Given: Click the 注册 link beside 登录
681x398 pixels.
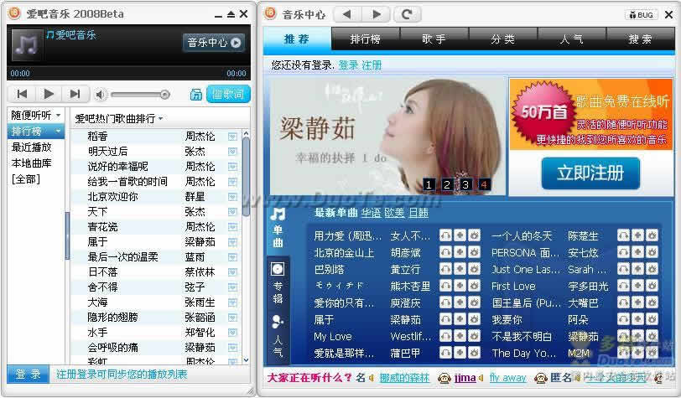Looking at the screenshot, I should click(372, 65).
